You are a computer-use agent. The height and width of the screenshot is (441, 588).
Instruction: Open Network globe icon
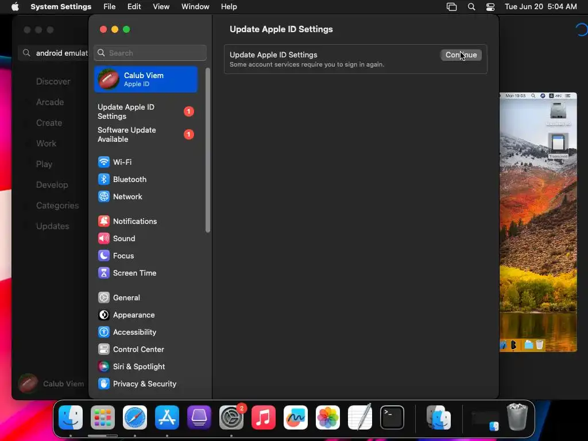[x=104, y=196]
